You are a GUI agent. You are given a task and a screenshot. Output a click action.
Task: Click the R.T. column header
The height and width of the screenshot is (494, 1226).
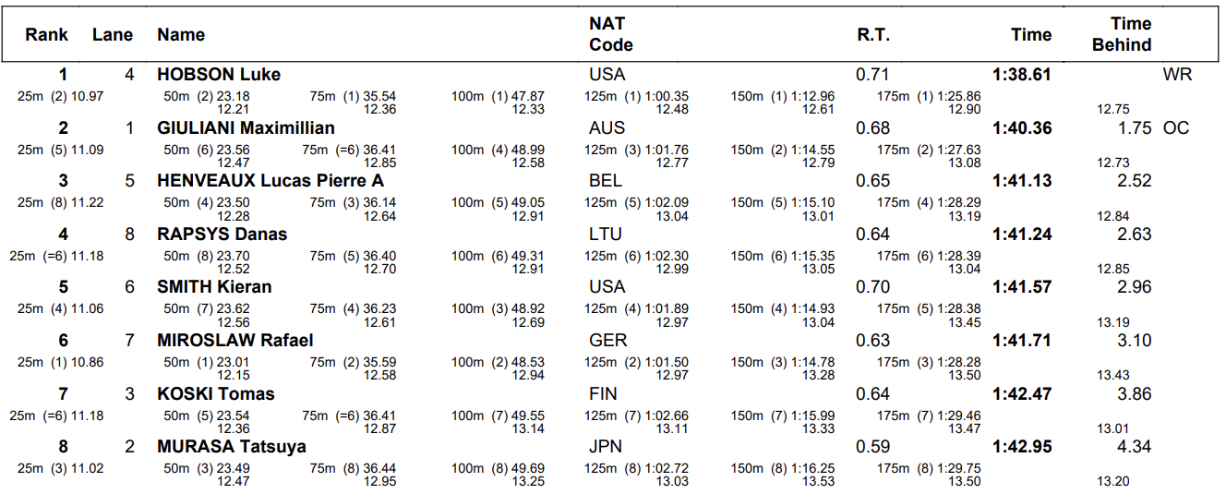[x=872, y=35]
